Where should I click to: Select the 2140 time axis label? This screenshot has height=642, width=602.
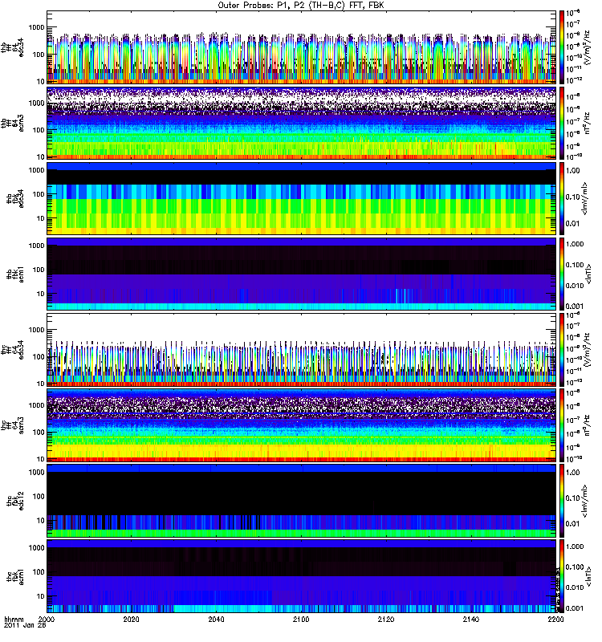point(471,620)
